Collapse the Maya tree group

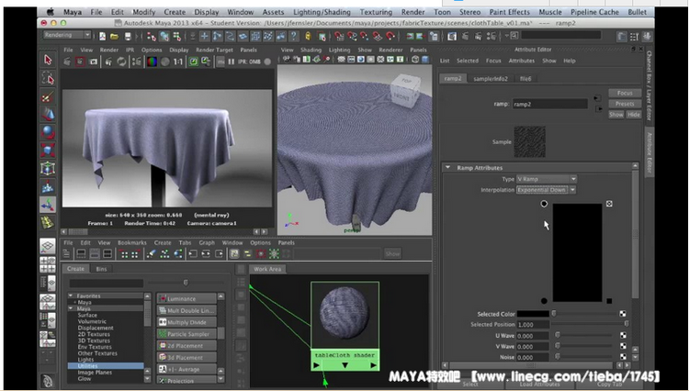tap(71, 308)
